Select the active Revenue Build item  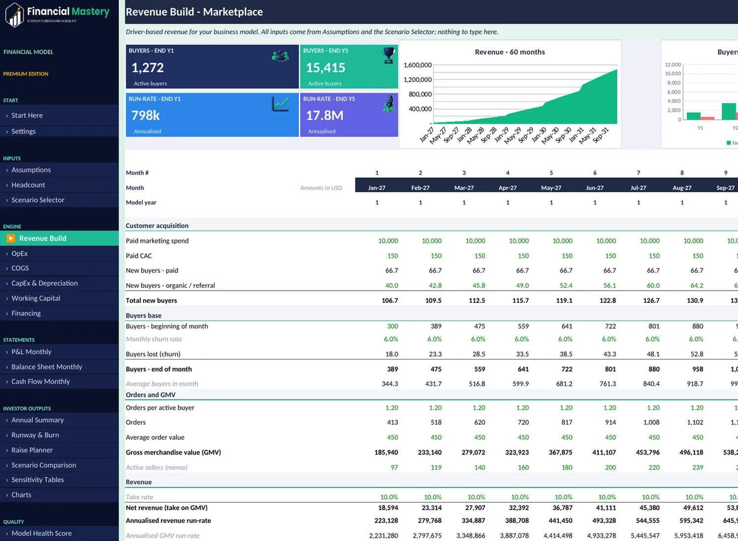click(60, 239)
